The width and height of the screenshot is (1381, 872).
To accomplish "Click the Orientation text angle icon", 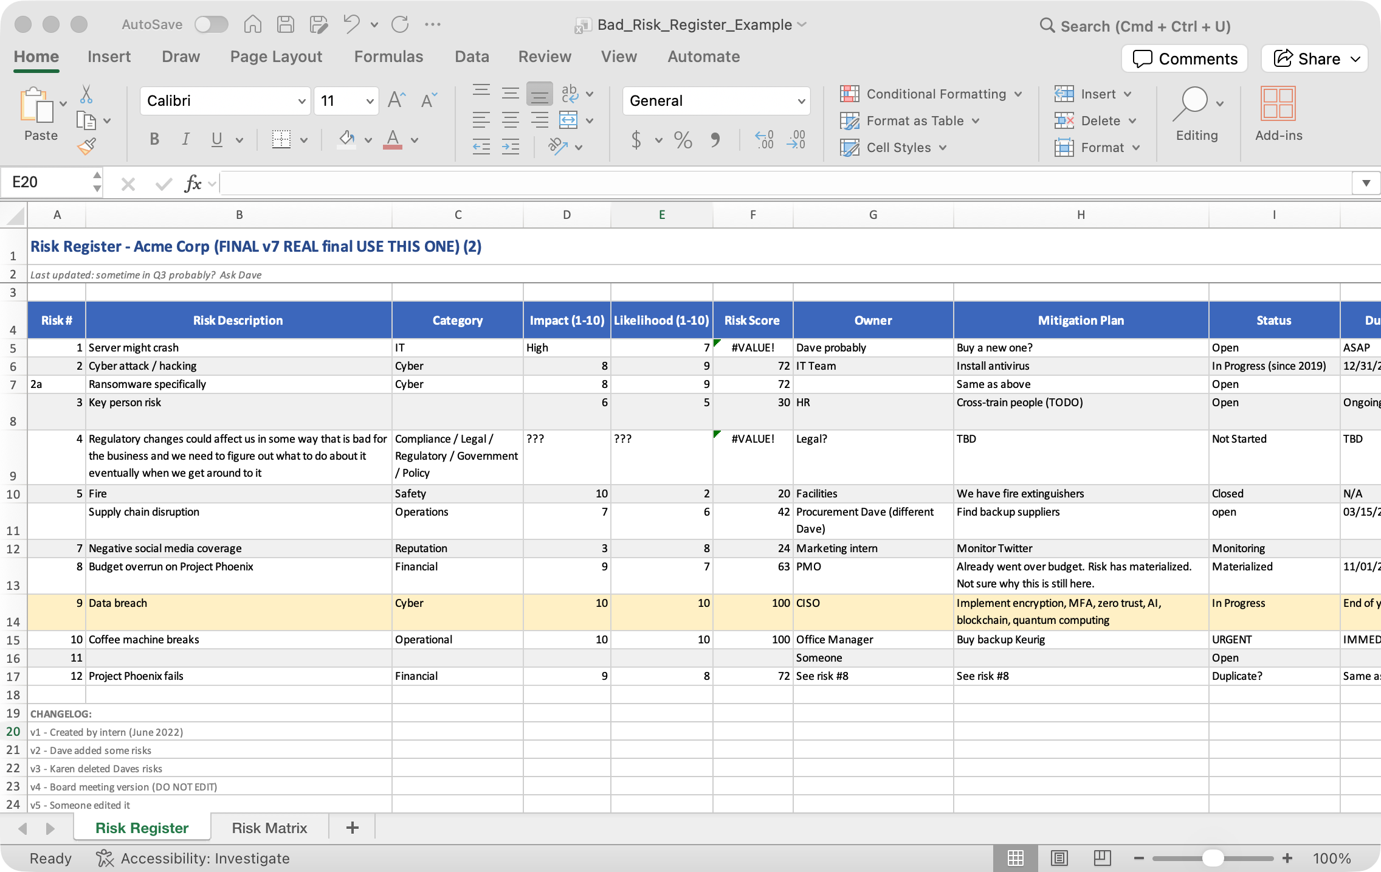I will (557, 147).
